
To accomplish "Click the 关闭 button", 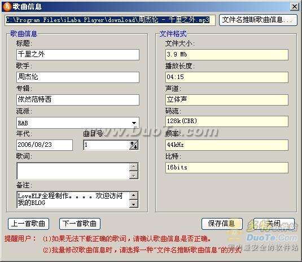I will 274,224.
